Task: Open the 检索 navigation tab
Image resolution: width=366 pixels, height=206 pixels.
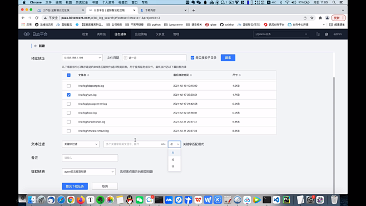Action: tap(85, 34)
